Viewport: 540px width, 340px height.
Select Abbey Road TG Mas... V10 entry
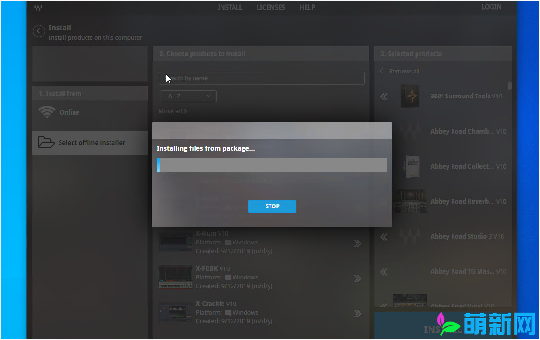tap(468, 271)
